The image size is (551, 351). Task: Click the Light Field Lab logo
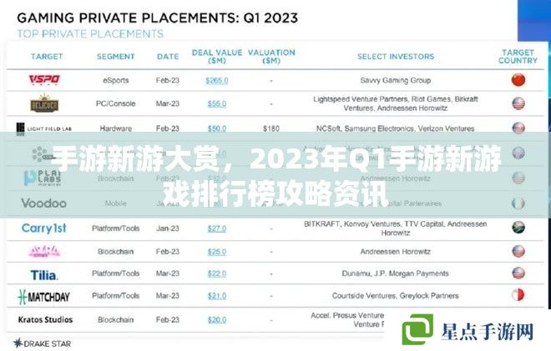pos(44,128)
